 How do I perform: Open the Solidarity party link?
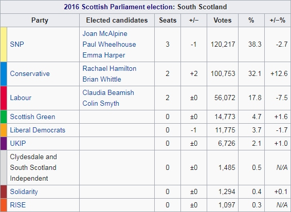(24, 191)
